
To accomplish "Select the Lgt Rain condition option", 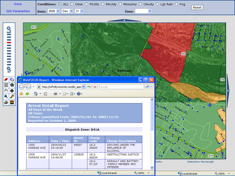I will [x=157, y=4].
